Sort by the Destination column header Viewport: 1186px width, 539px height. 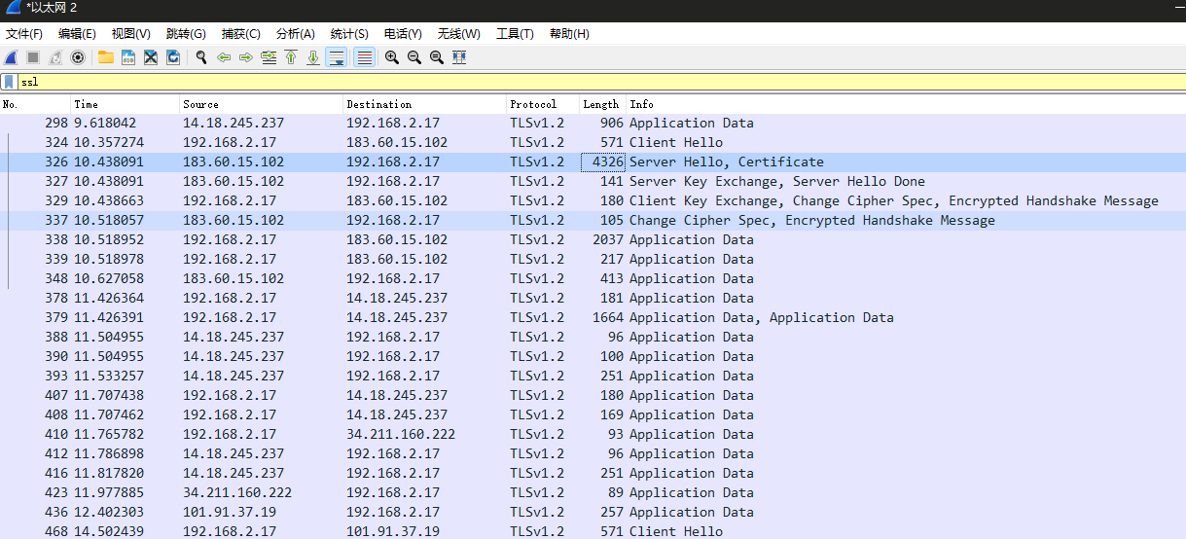click(x=425, y=104)
